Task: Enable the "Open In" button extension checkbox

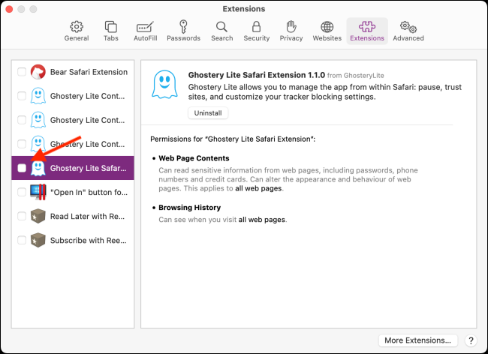Action: point(22,192)
